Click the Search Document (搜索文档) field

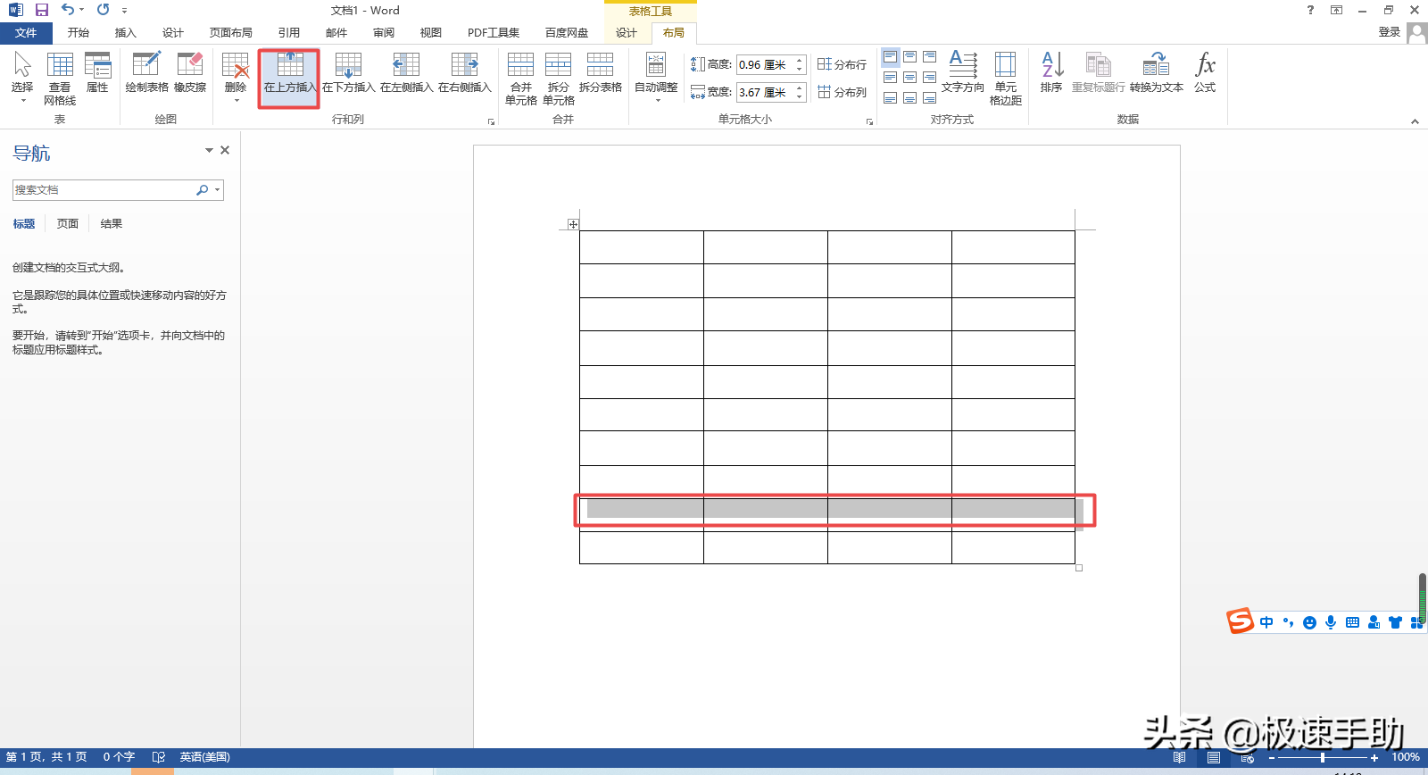click(103, 190)
